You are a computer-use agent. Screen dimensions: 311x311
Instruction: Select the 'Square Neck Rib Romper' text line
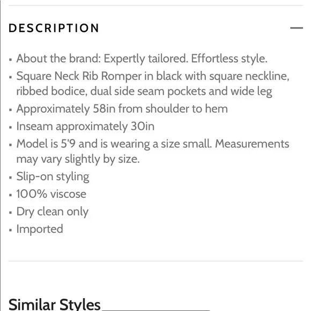coord(153,76)
